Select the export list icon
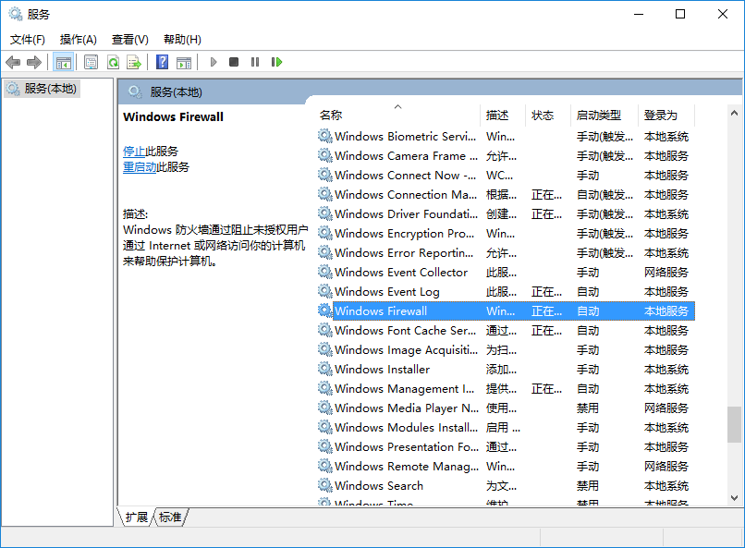The height and width of the screenshot is (548, 745). (x=134, y=62)
